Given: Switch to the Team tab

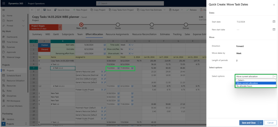Looking at the screenshot, I should (80, 34).
